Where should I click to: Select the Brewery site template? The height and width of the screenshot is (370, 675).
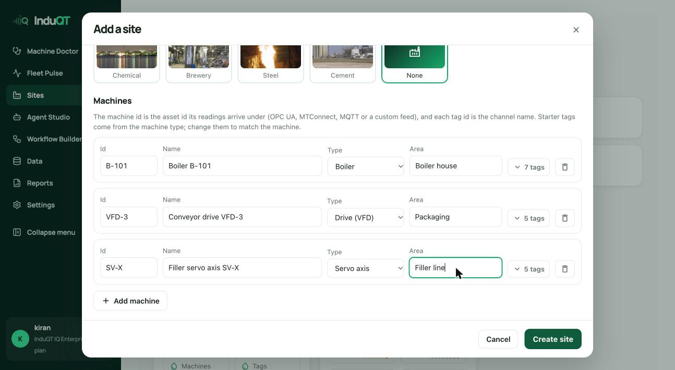pos(199,64)
